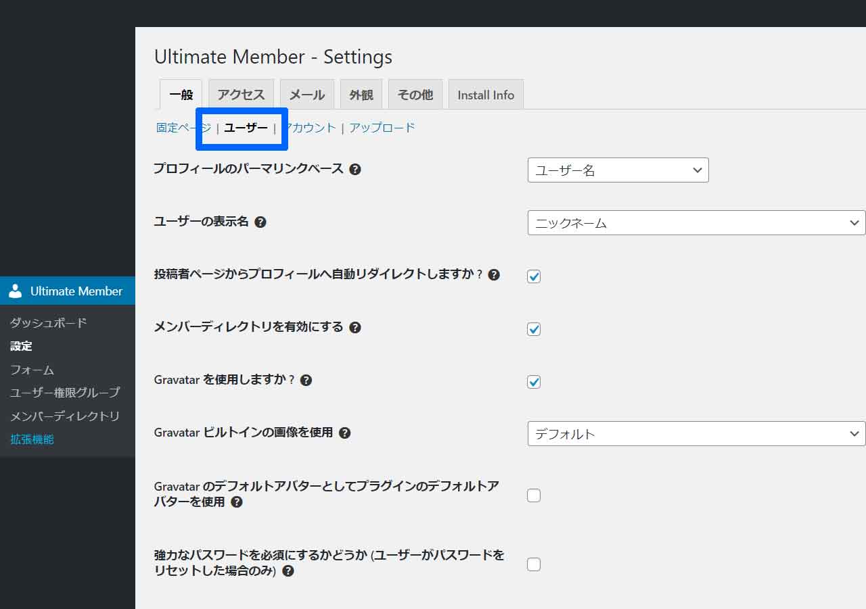Viewport: 866px width, 609px height.
Task: Click help icon beside ユーザーの表示名
Action: pyautogui.click(x=260, y=222)
